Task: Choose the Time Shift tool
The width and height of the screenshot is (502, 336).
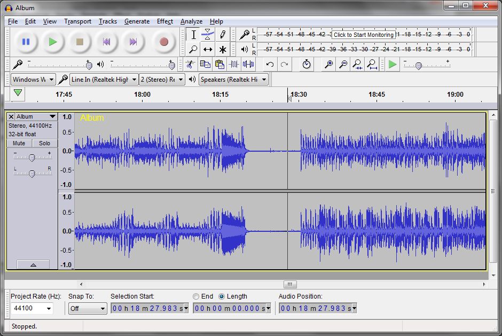Action: [x=207, y=49]
